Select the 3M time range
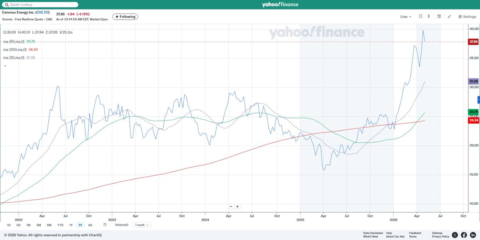The image size is (480, 240). (x=39, y=225)
